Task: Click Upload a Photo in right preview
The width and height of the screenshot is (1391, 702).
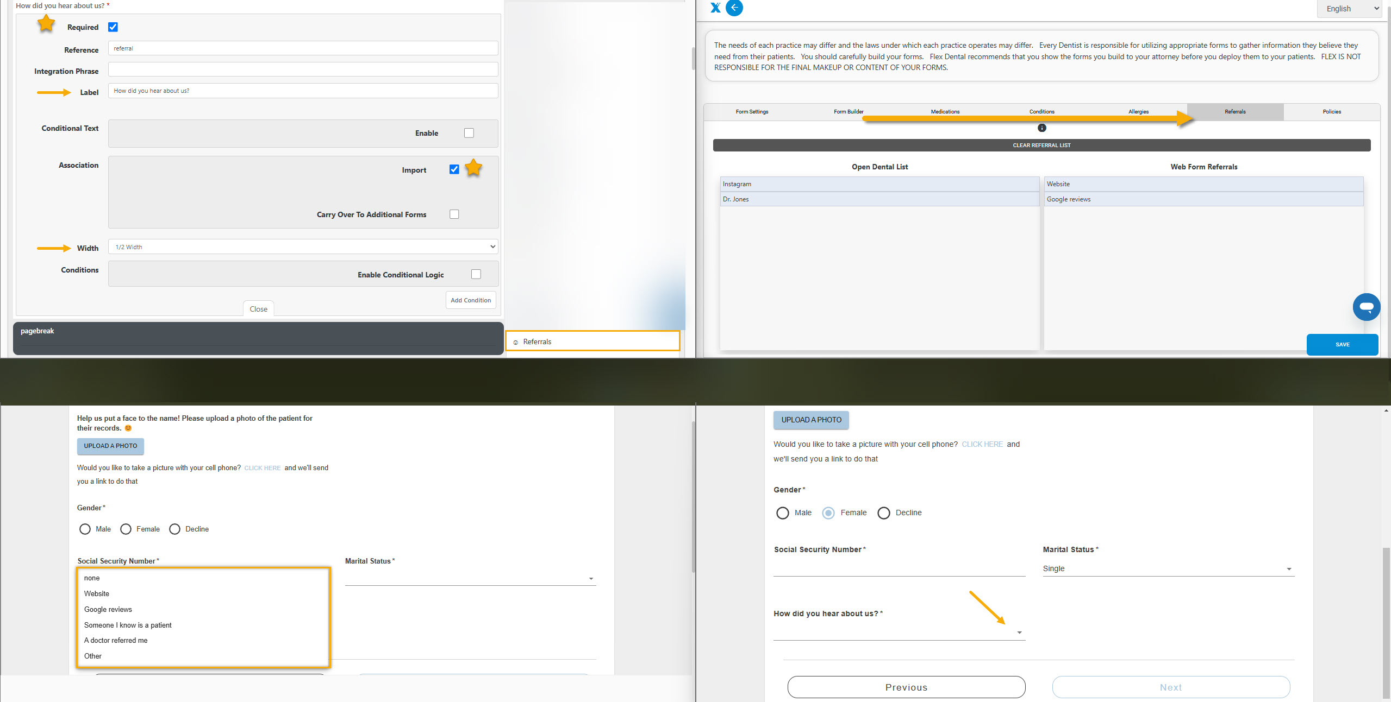Action: click(811, 420)
